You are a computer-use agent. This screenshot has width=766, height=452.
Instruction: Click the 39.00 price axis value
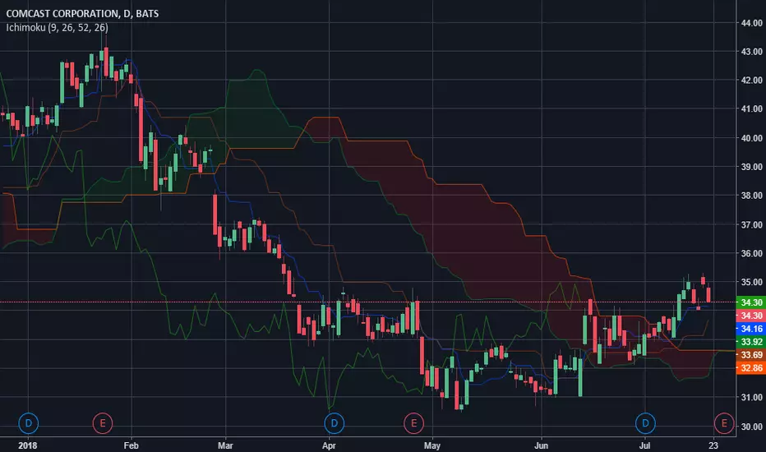point(751,167)
